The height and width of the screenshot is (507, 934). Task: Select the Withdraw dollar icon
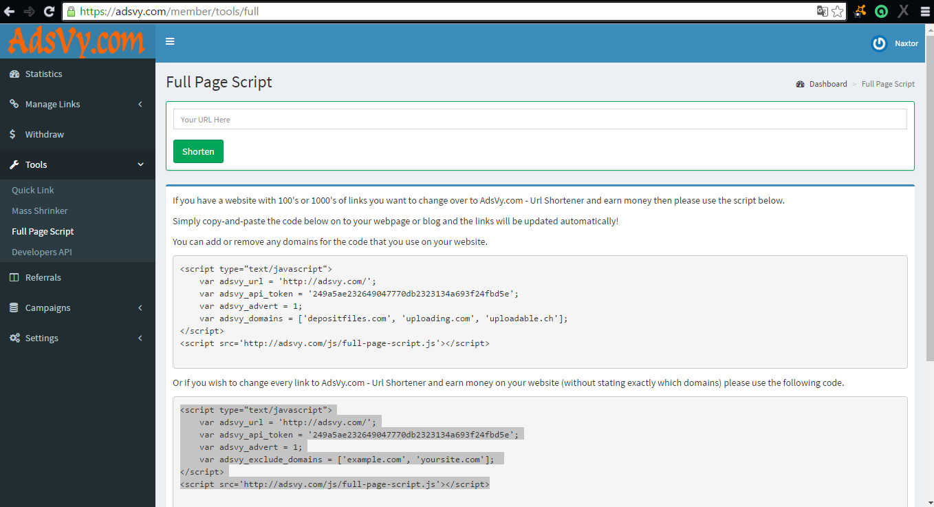[15, 134]
